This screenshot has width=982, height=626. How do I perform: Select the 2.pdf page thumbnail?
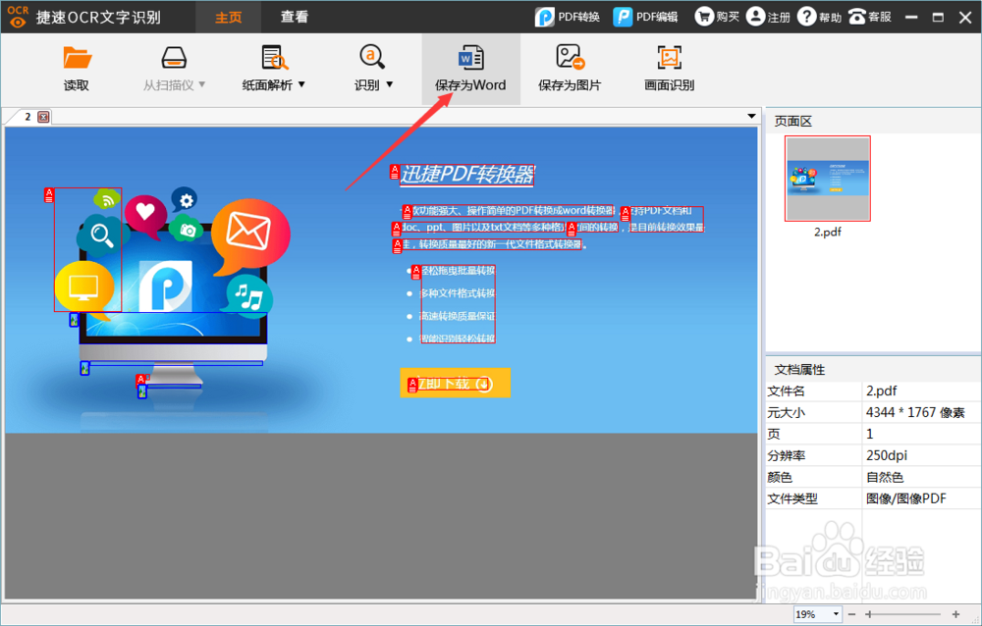[827, 179]
